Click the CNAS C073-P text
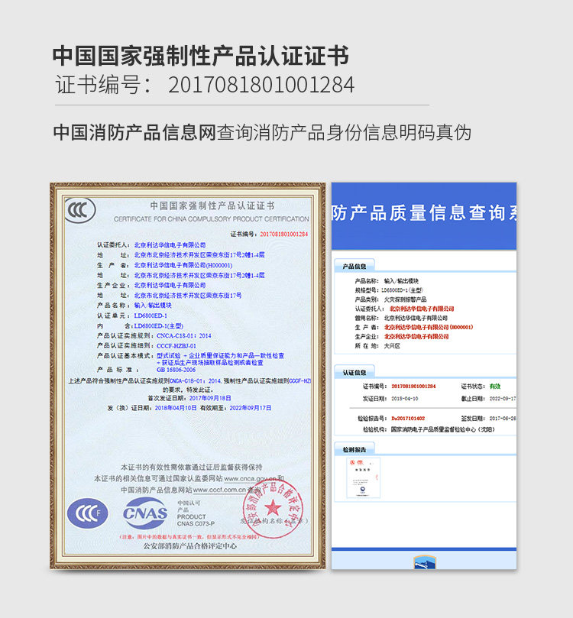Image resolution: width=573 pixels, height=618 pixels. (x=196, y=524)
